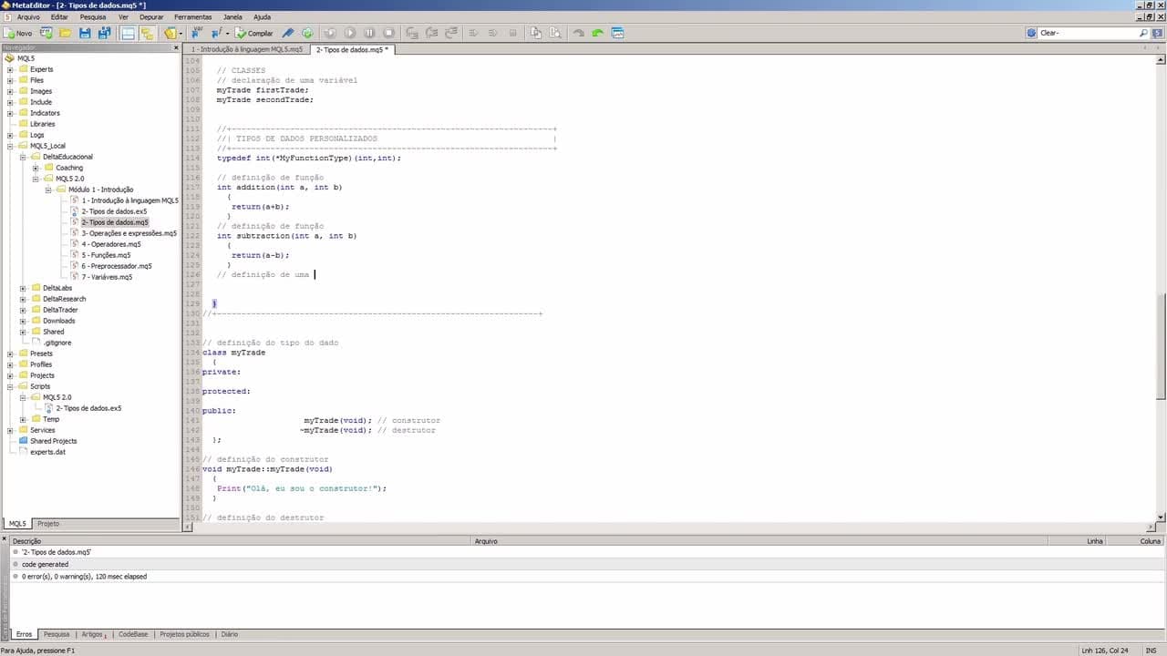Image resolution: width=1167 pixels, height=656 pixels.
Task: Click the stop debugging control
Action: [388, 33]
